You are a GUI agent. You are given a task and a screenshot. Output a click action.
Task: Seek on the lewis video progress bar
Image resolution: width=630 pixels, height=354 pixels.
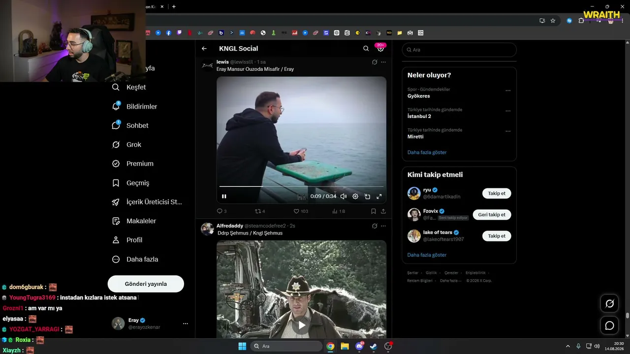[x=301, y=186]
